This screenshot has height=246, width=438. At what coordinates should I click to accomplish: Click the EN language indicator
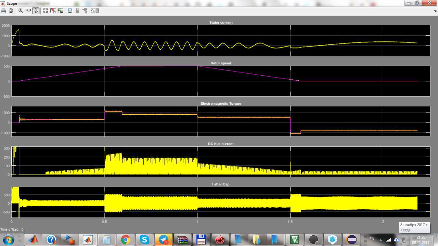point(372,239)
